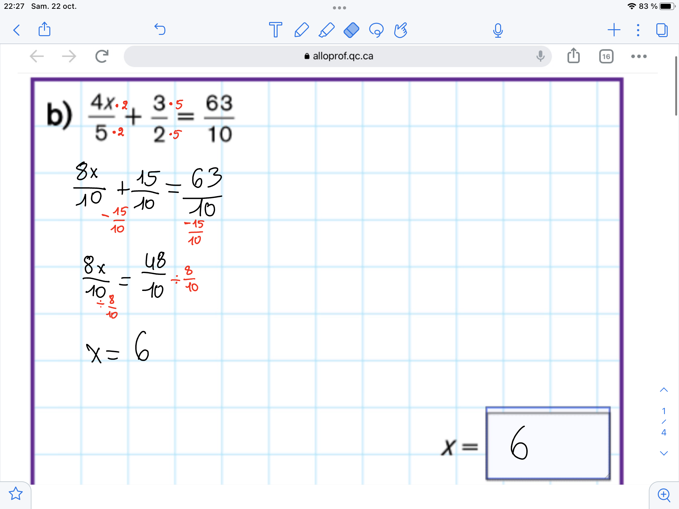Open the three dots multitasking menu
The image size is (679, 509).
tap(339, 8)
